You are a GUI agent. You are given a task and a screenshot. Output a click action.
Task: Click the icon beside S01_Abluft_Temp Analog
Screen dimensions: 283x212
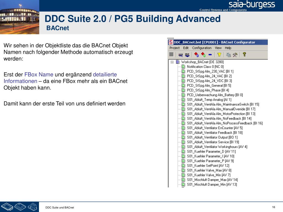click(x=184, y=99)
